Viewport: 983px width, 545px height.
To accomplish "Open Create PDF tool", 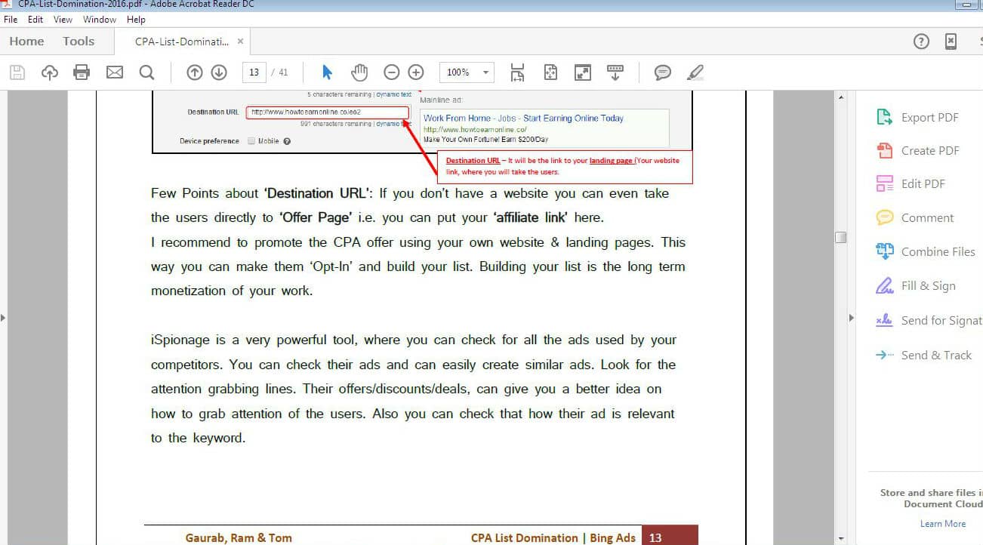I will [x=917, y=151].
